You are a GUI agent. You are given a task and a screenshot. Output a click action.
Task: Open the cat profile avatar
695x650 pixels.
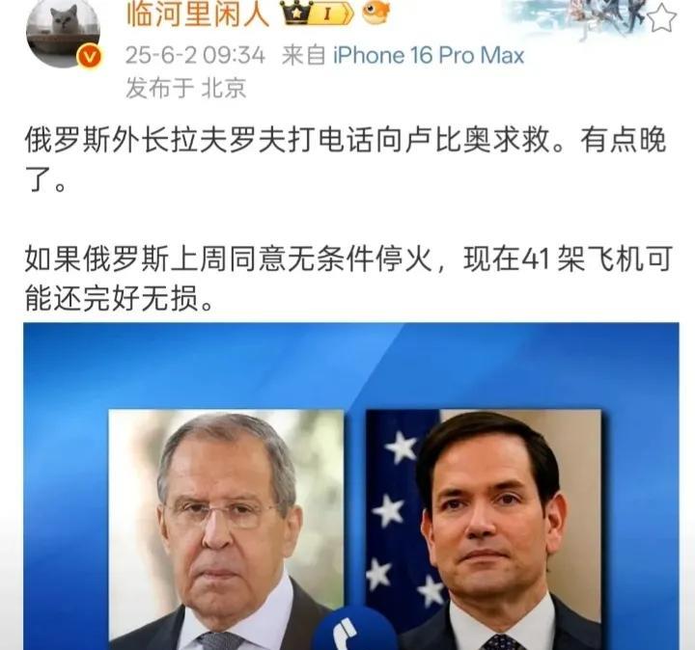click(x=64, y=32)
